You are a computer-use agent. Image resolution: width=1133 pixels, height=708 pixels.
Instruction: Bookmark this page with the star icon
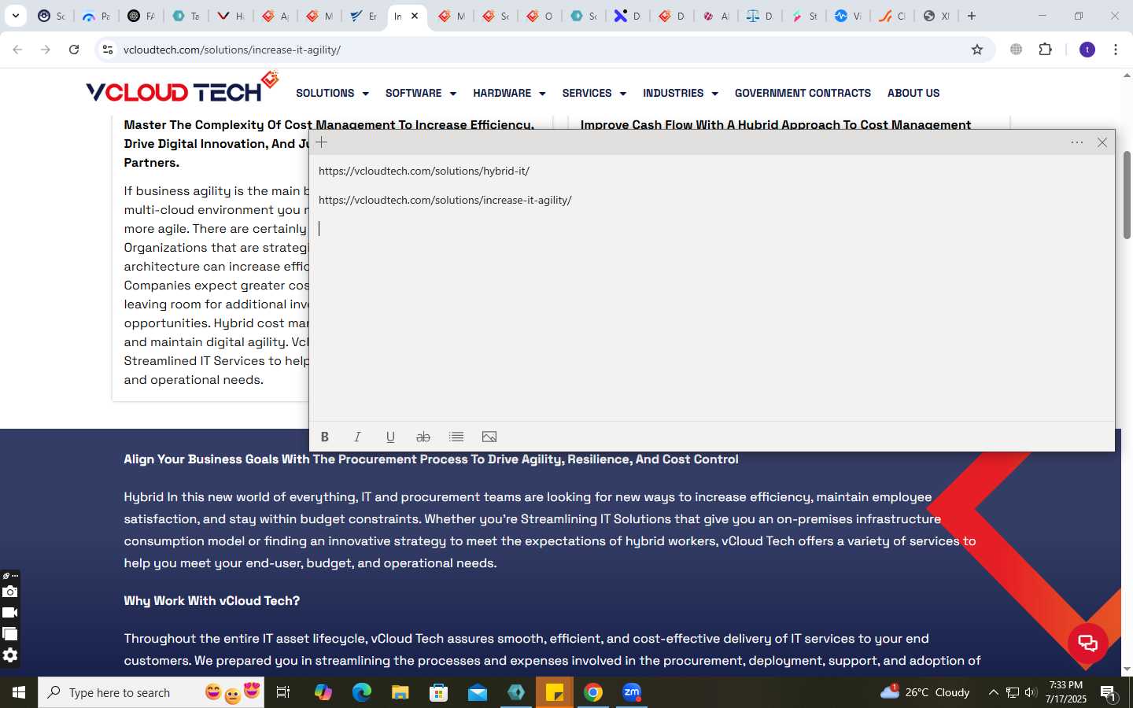(977, 50)
